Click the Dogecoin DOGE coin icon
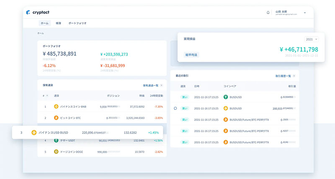 coord(56,152)
